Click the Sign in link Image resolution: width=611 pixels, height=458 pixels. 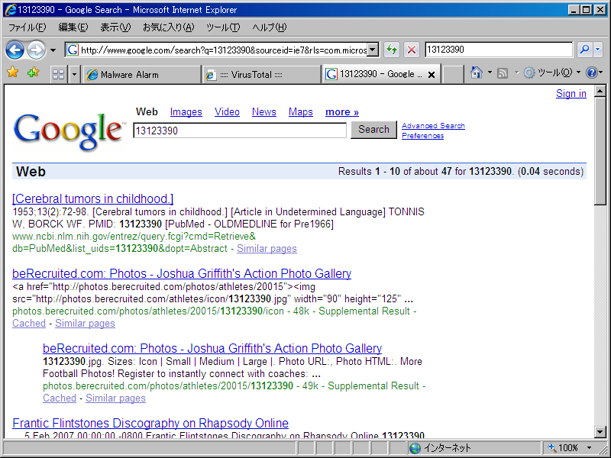coord(571,93)
